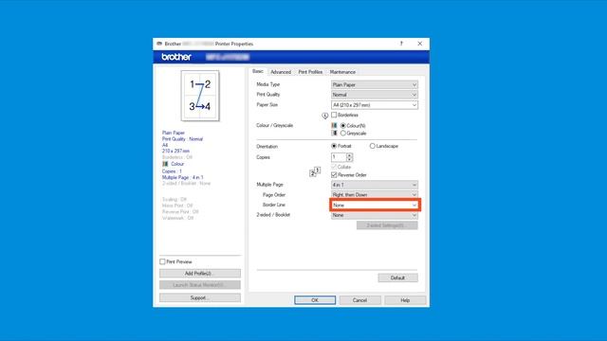Open the Page Order dropdown

click(x=375, y=195)
